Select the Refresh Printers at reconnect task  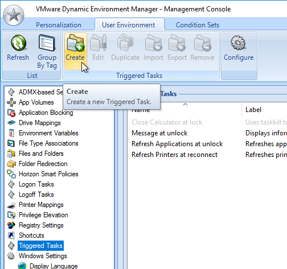[x=175, y=155]
